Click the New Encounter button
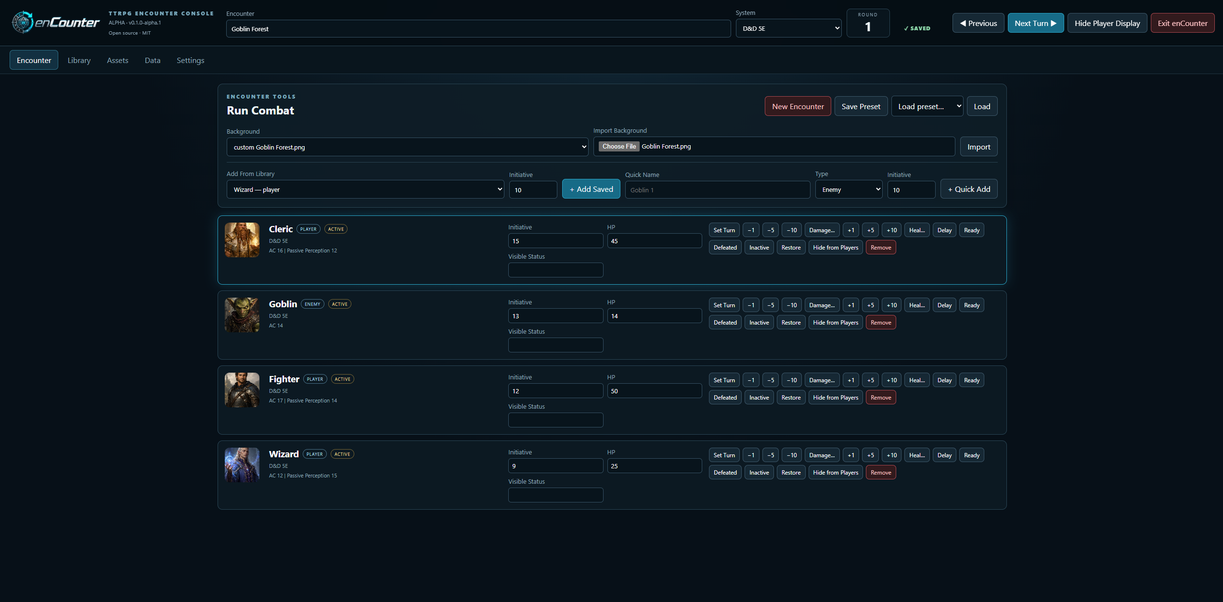 tap(798, 106)
